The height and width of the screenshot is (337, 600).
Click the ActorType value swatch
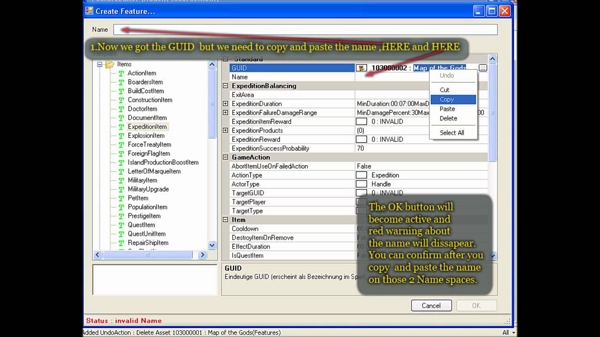pos(361,184)
